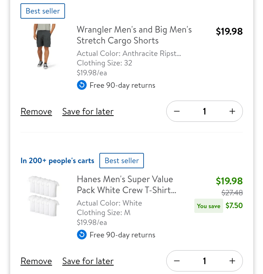Decrease Wrangler shorts quantity with minus icon
This screenshot has width=263, height=274.
click(177, 111)
